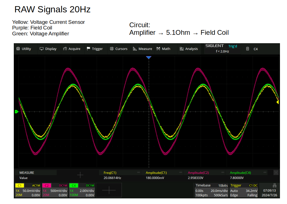Click the Math M icon
The width and height of the screenshot is (287, 204).
click(x=158, y=49)
